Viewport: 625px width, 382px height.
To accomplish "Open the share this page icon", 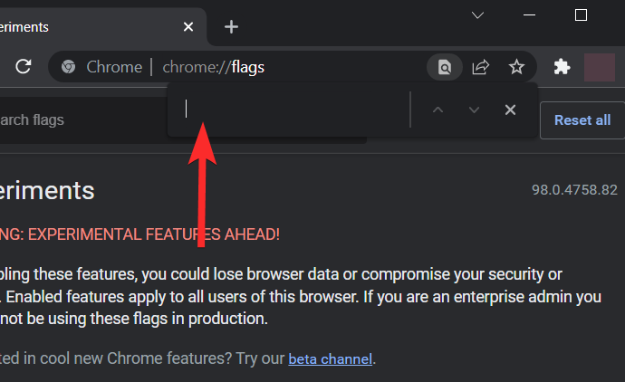I will click(481, 66).
